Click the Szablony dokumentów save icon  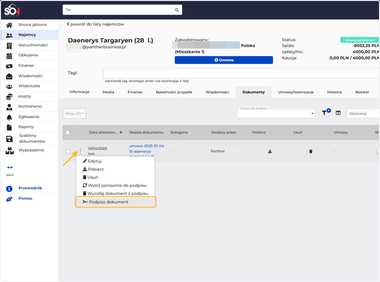pyautogui.click(x=9, y=139)
